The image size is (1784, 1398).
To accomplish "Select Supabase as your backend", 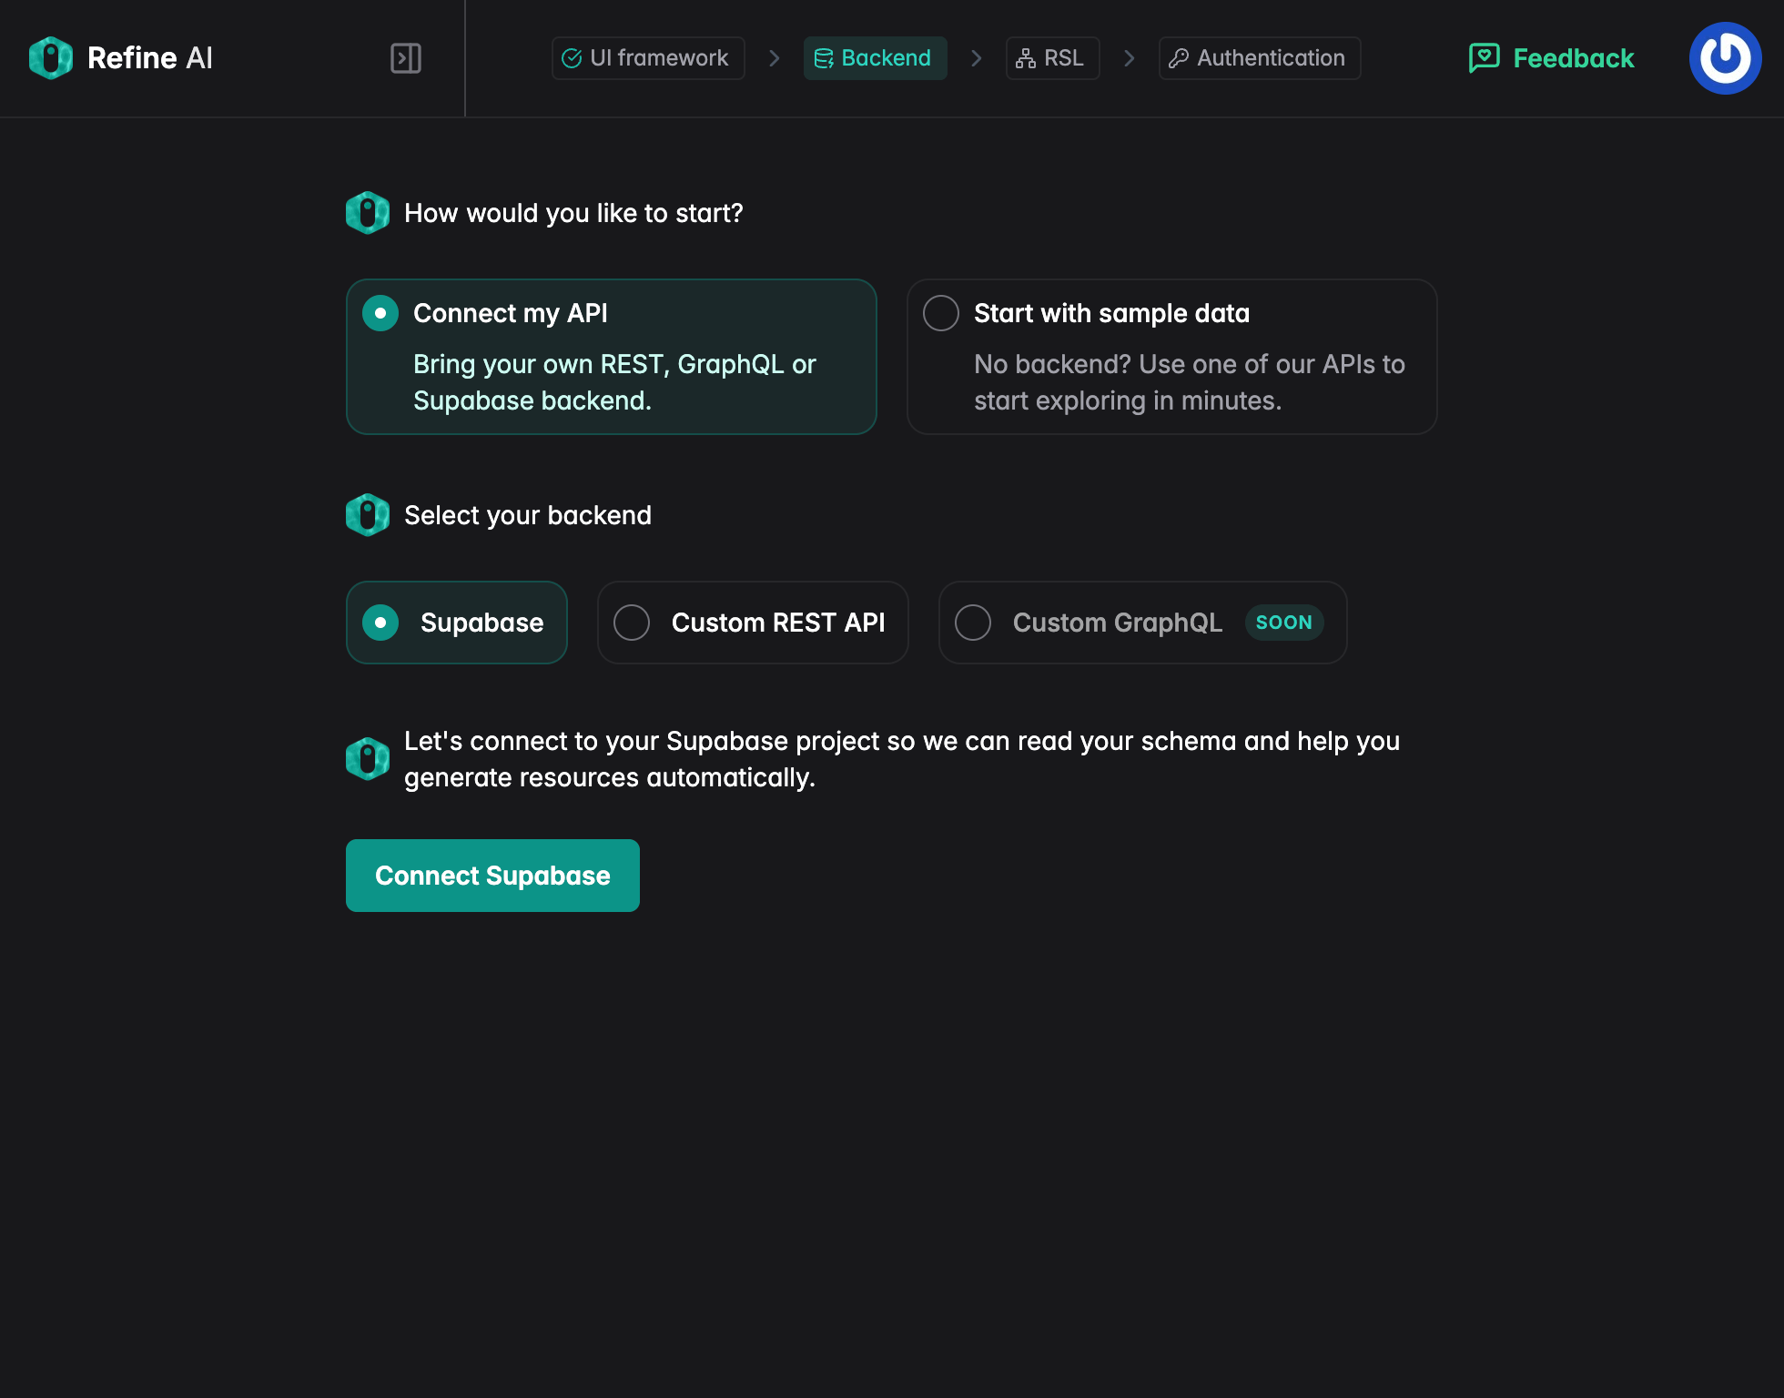I will [456, 622].
